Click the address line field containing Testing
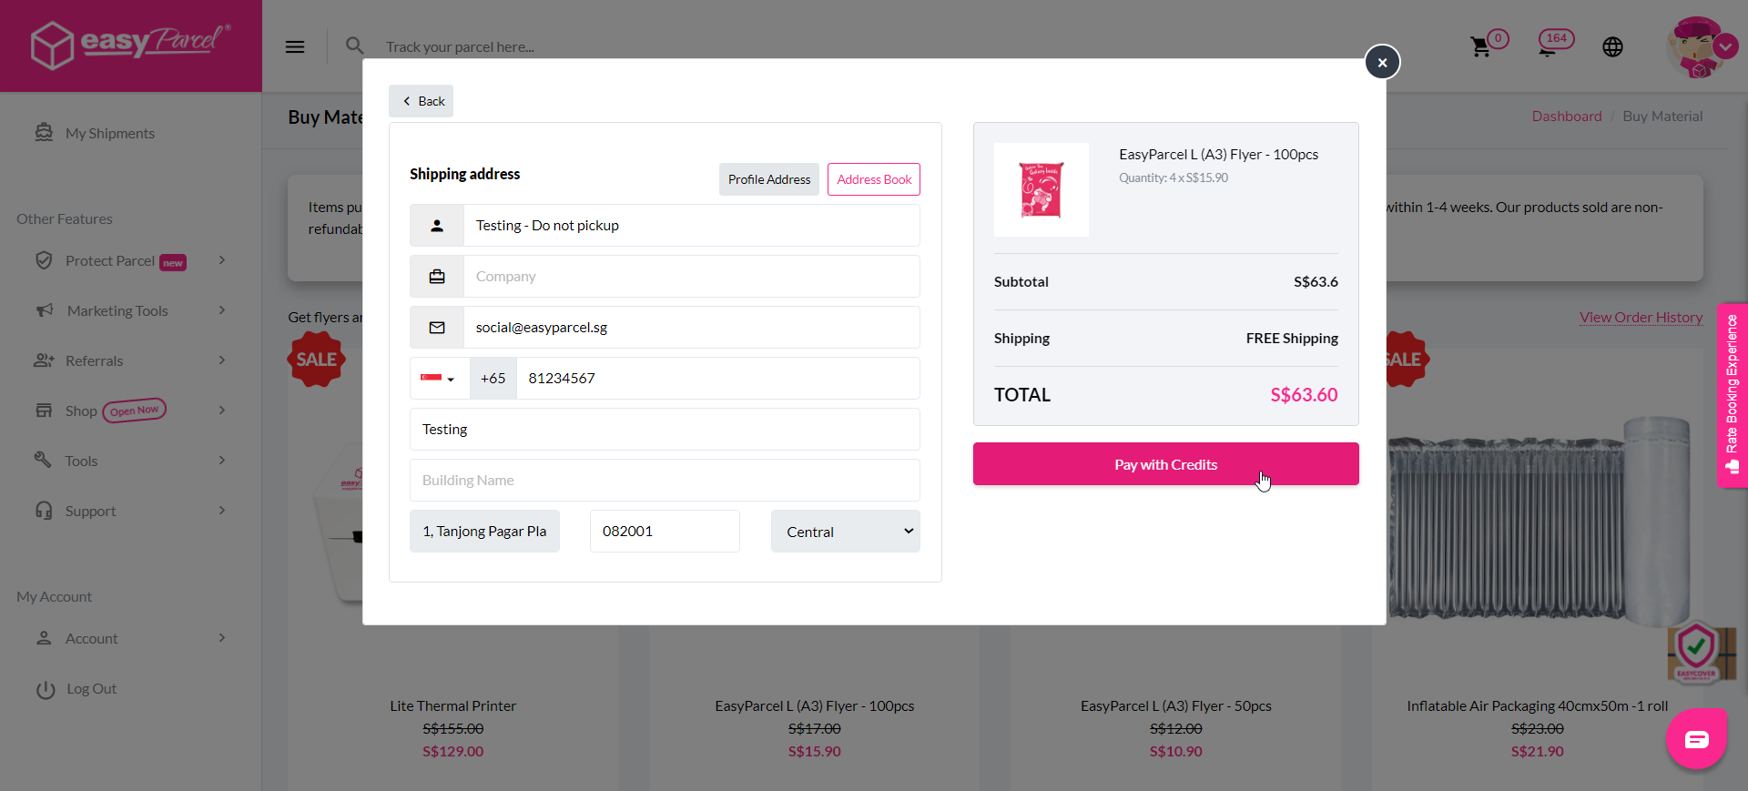 (x=665, y=430)
